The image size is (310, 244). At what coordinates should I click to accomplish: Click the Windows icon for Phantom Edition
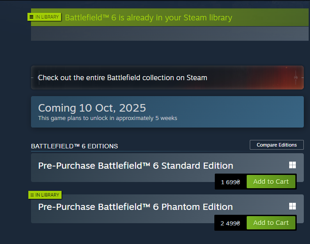click(x=292, y=206)
